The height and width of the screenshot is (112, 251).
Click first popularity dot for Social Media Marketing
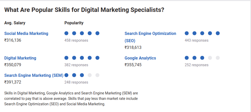[66, 33]
